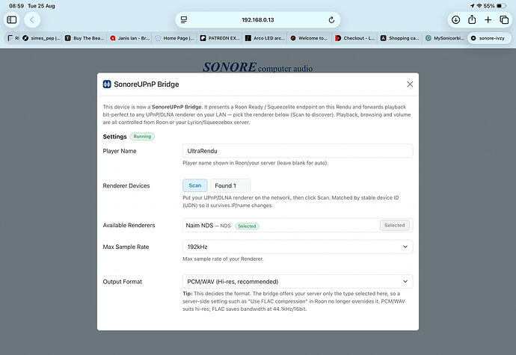Viewport: 516px width, 355px height.
Task: Switch to the Welcome to... tab
Action: click(x=310, y=38)
